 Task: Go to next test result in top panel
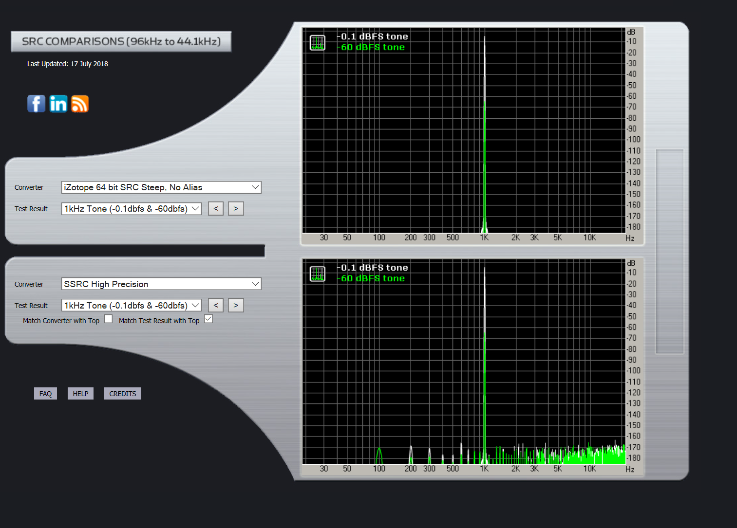(x=236, y=209)
